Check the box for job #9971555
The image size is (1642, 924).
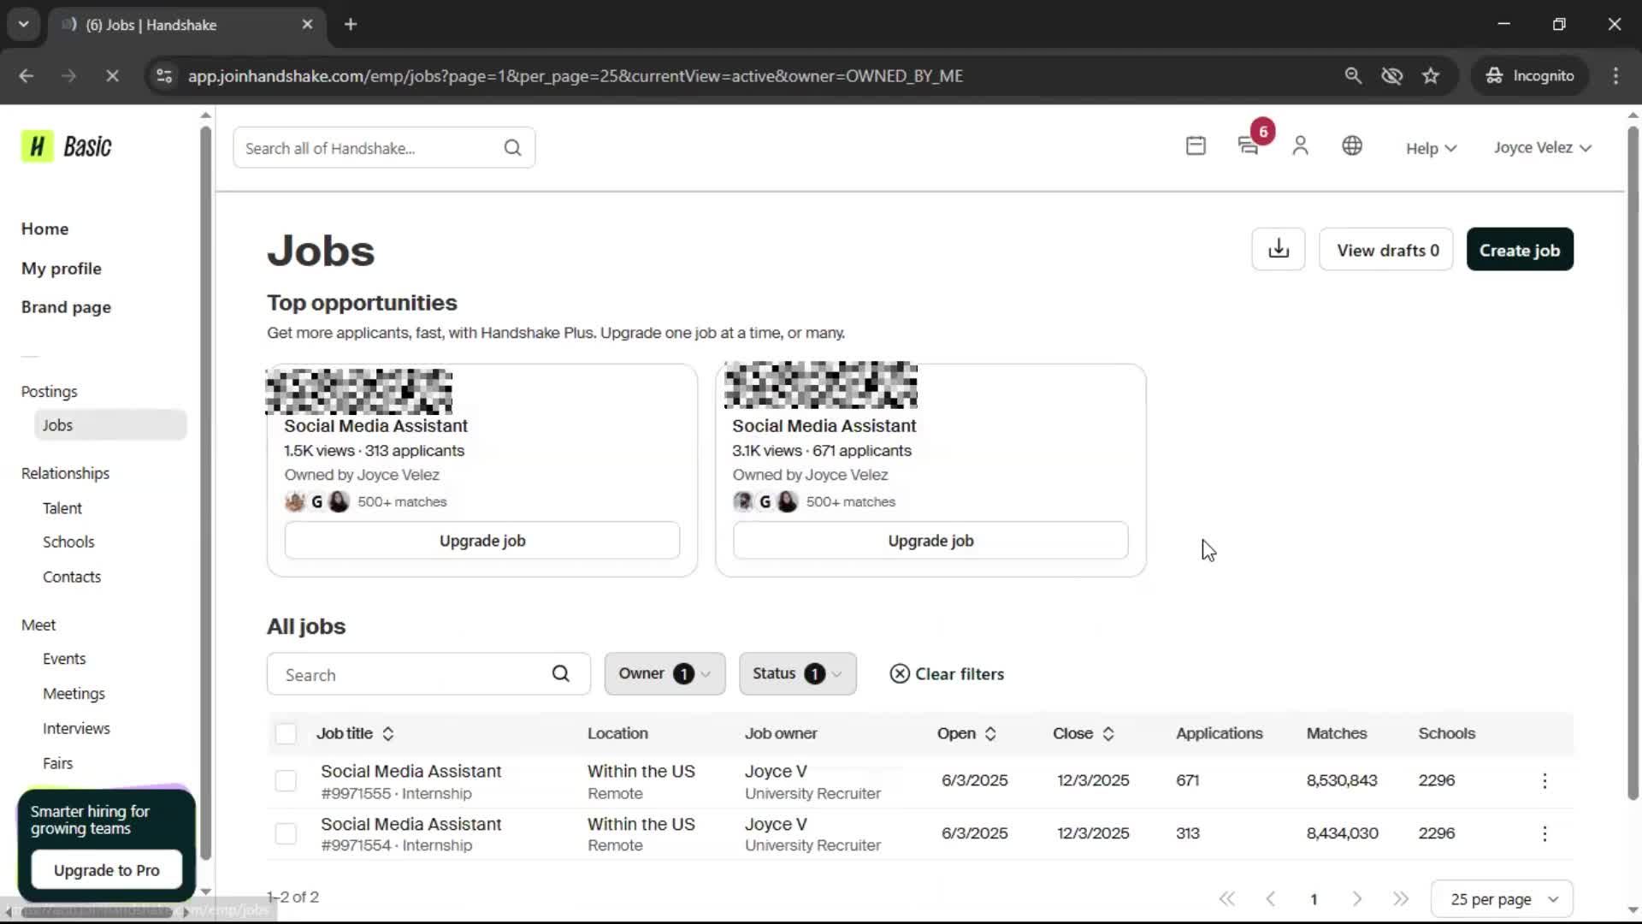click(286, 781)
